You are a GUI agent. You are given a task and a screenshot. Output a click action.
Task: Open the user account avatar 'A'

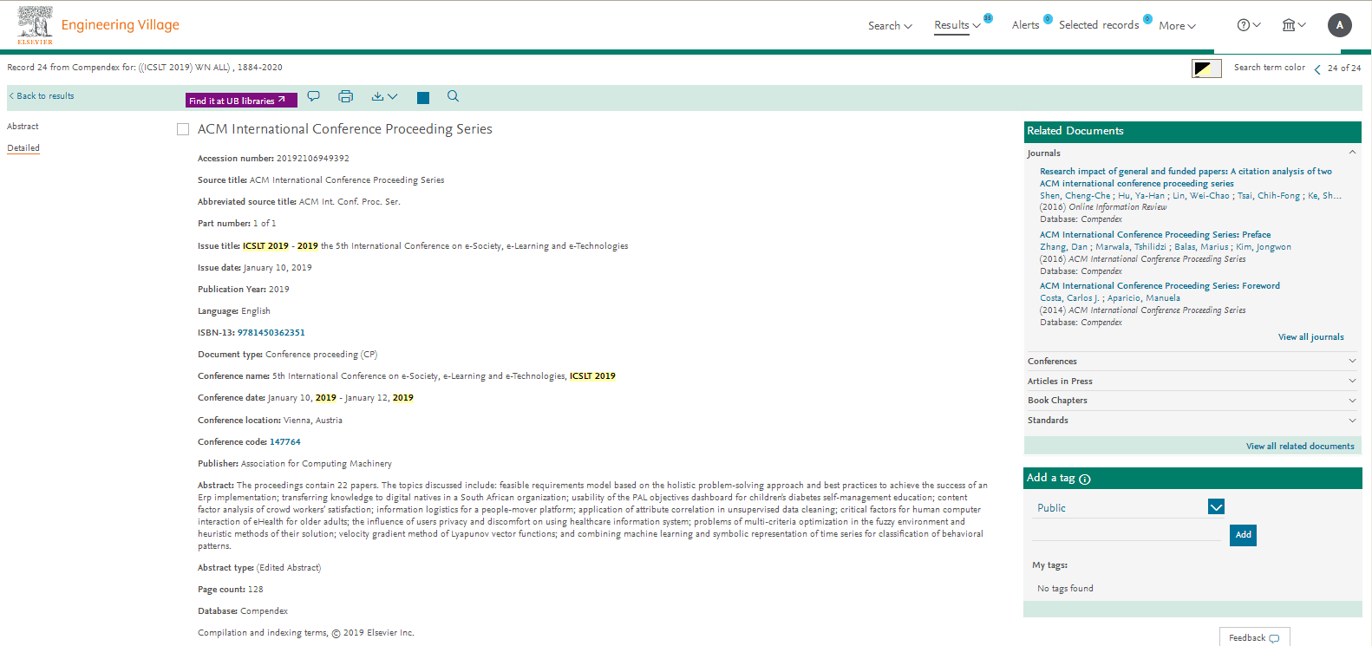[1340, 25]
